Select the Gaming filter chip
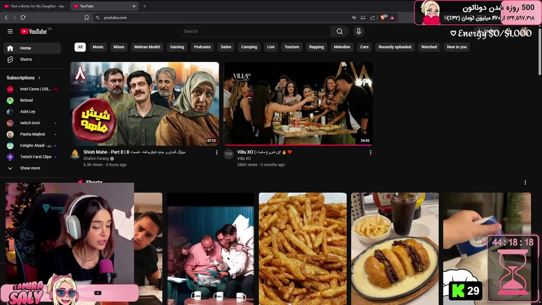Screen dimensions: 542x305 177,47
